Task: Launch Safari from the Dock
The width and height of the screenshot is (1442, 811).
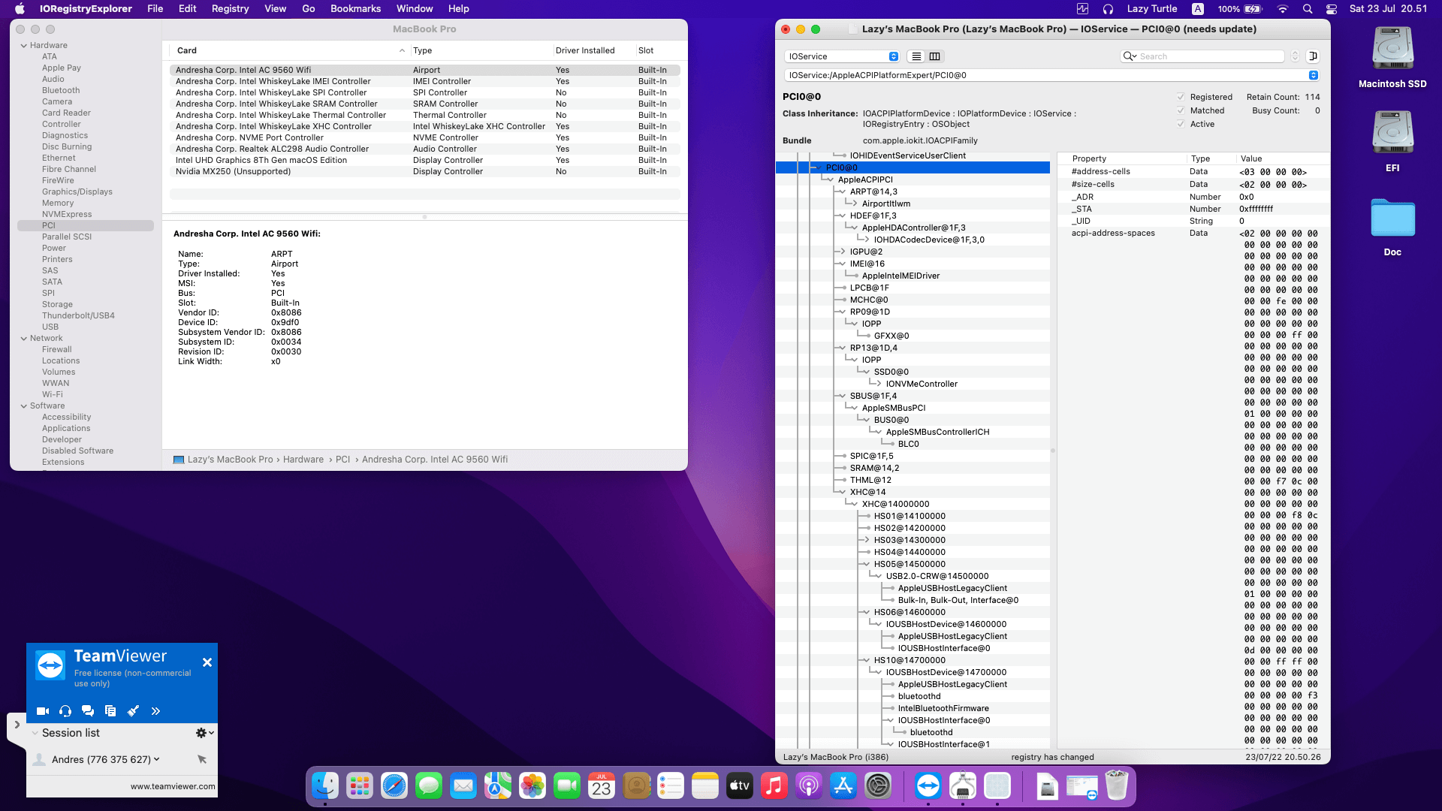Action: click(x=394, y=786)
